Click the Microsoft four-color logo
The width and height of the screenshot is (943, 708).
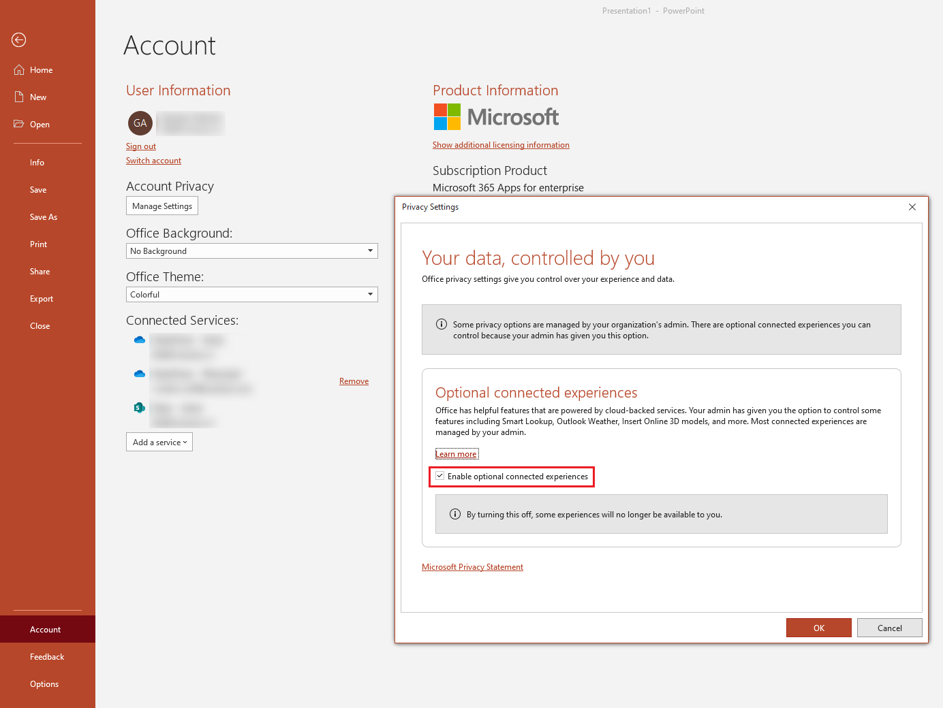447,117
